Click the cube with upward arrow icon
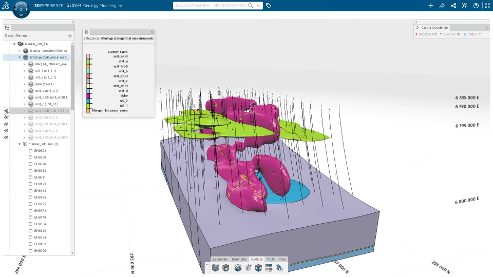 point(238,268)
